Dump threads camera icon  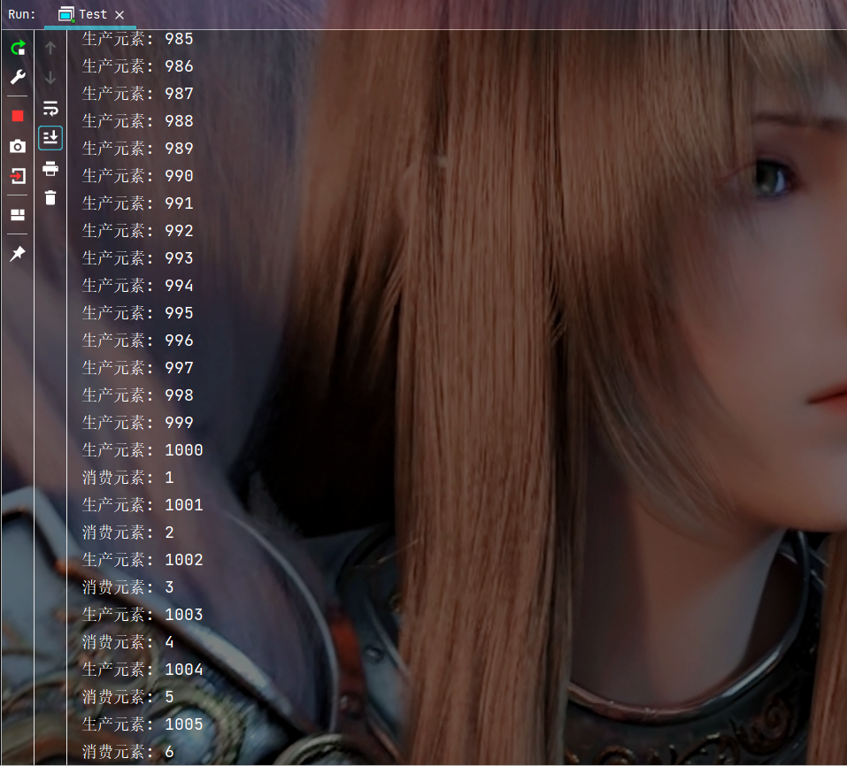tap(18, 146)
